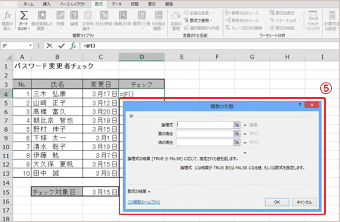Select row 15 header

[6, 192]
